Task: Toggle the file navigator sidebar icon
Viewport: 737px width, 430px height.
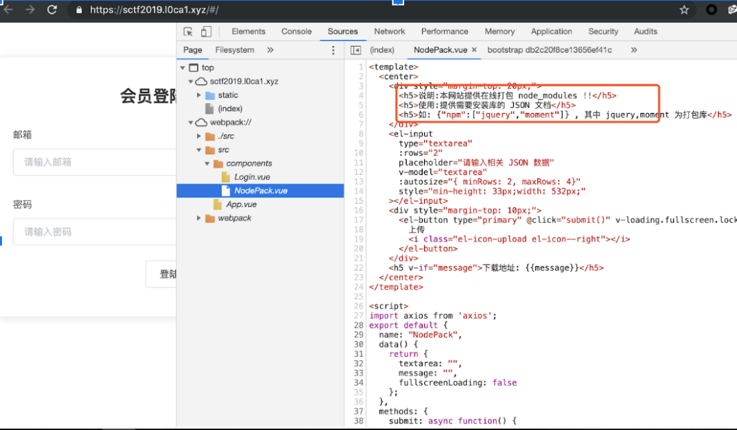Action: [356, 50]
